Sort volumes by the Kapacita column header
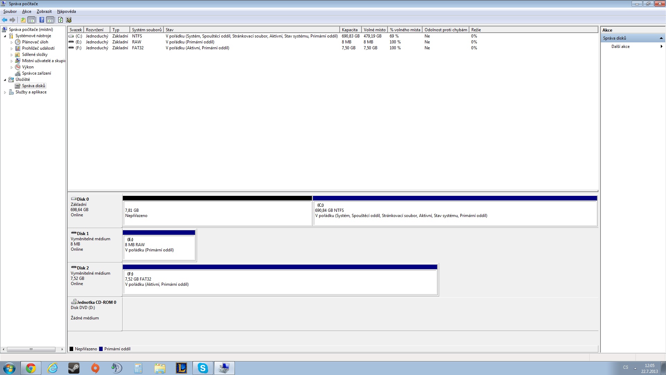 tap(350, 30)
